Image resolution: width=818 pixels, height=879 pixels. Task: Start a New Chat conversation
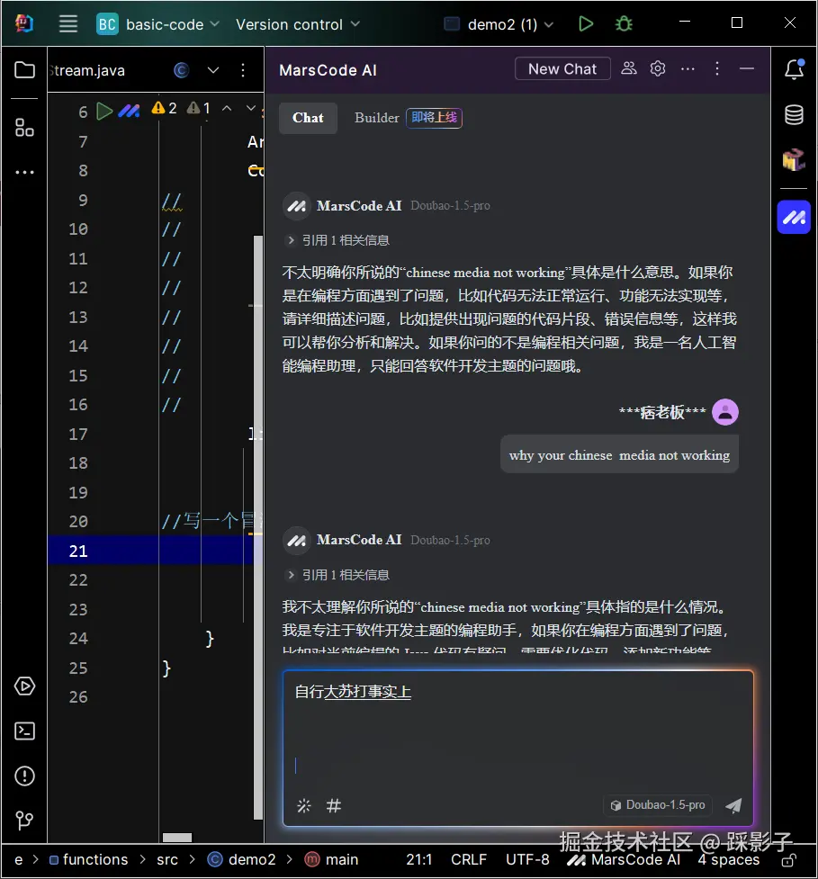(x=562, y=68)
